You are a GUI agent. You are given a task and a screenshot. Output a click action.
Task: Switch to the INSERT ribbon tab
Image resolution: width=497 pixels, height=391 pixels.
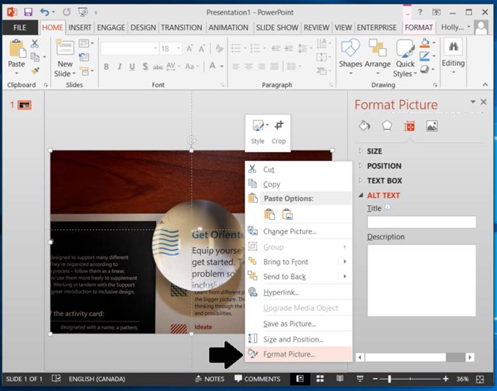[x=80, y=27]
